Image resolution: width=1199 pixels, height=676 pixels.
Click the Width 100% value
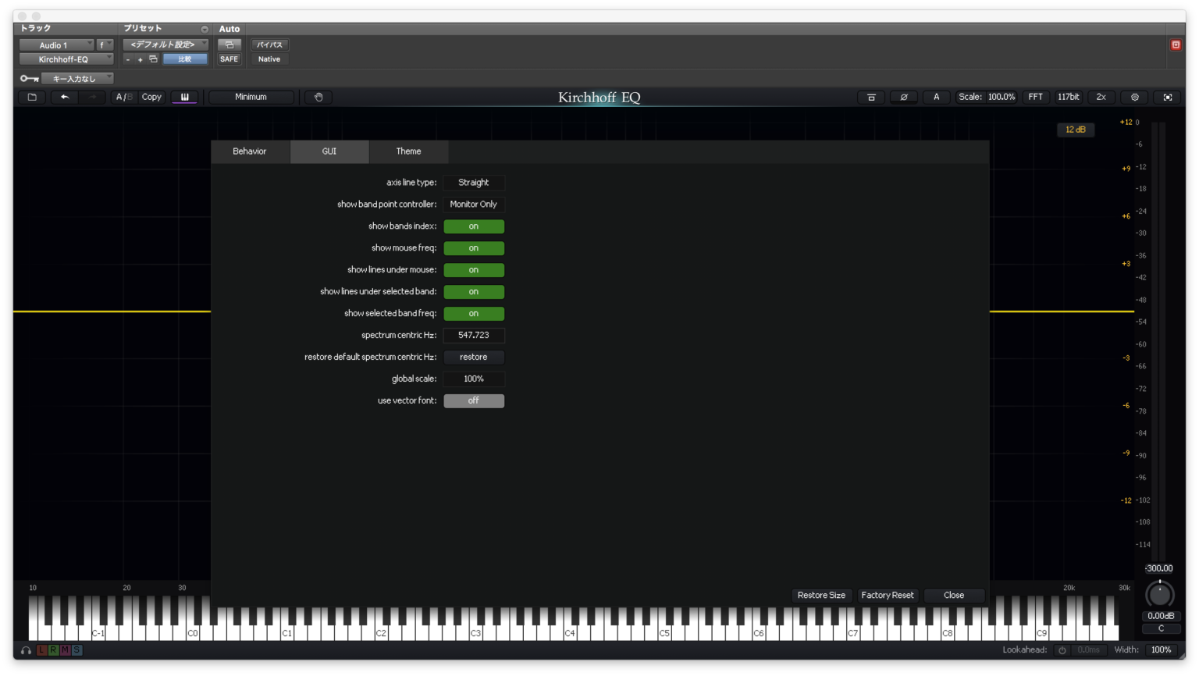coord(1161,650)
